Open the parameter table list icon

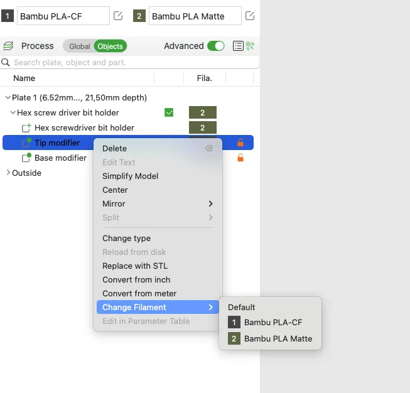tap(238, 46)
